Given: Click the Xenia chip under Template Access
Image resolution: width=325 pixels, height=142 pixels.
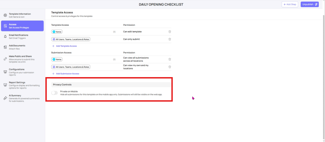Looking at the screenshot, I should pyautogui.click(x=57, y=32).
